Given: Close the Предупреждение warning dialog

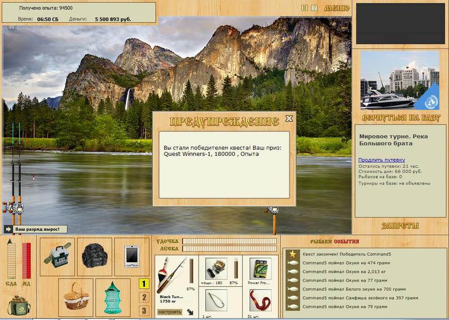Looking at the screenshot, I should (x=289, y=118).
